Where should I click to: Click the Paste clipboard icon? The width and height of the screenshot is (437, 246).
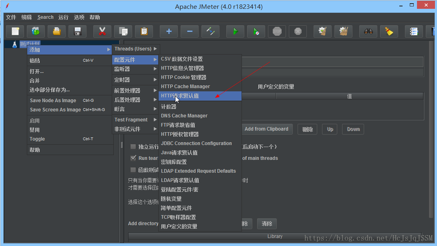pyautogui.click(x=144, y=31)
